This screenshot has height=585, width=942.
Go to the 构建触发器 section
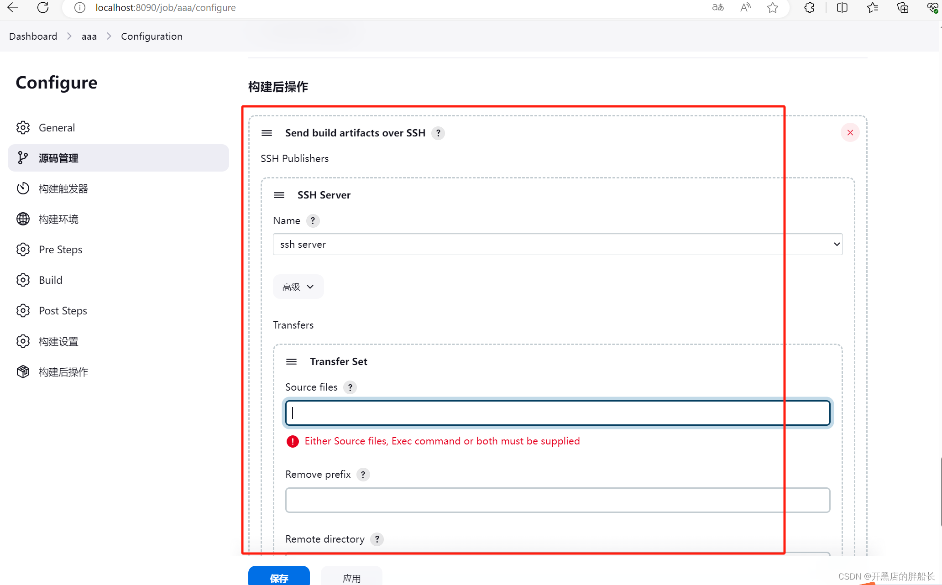pos(118,188)
